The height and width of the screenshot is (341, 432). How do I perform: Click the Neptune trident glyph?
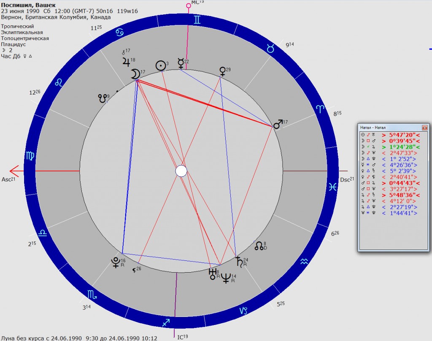[226, 278]
